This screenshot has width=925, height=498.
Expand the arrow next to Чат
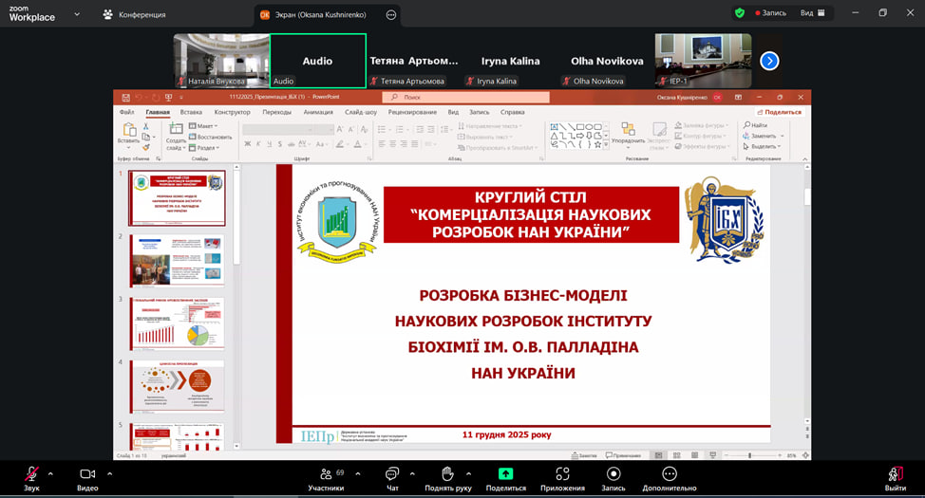[x=412, y=472]
